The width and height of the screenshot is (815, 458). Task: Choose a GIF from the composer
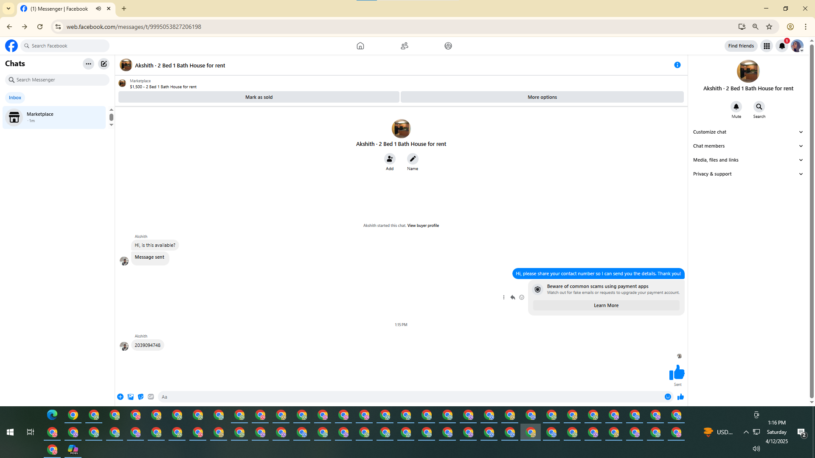click(151, 397)
